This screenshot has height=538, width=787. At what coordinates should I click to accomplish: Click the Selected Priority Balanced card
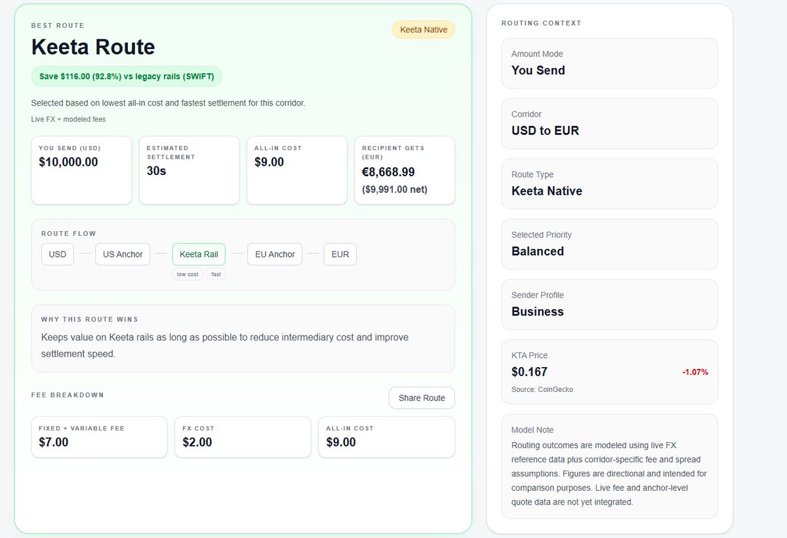click(609, 244)
